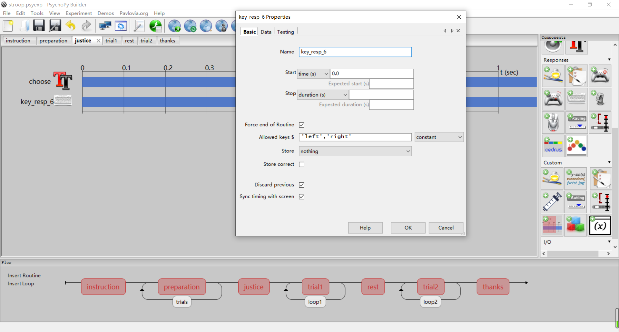This screenshot has height=332, width=619.
Task: Click the choose text component icon
Action: [63, 81]
